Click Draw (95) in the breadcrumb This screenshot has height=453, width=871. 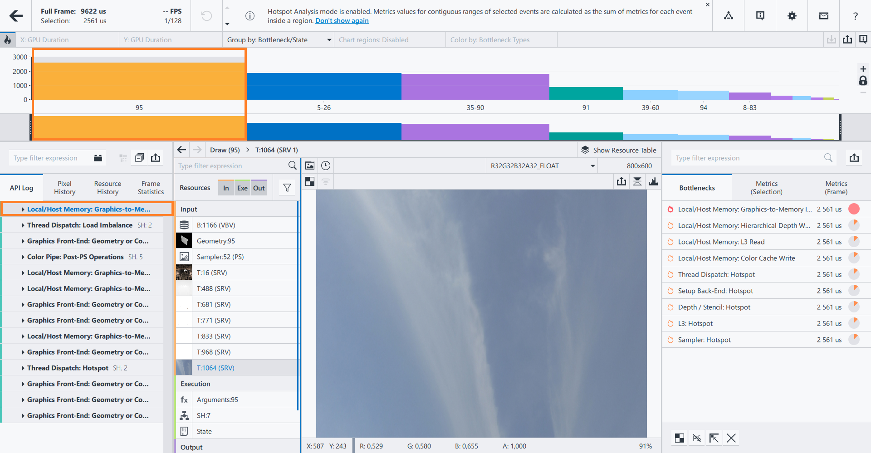point(225,150)
